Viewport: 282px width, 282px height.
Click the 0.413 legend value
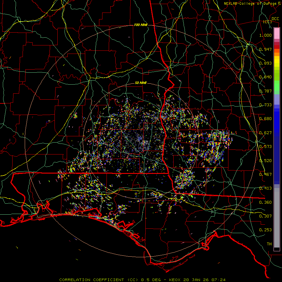coord(265,188)
